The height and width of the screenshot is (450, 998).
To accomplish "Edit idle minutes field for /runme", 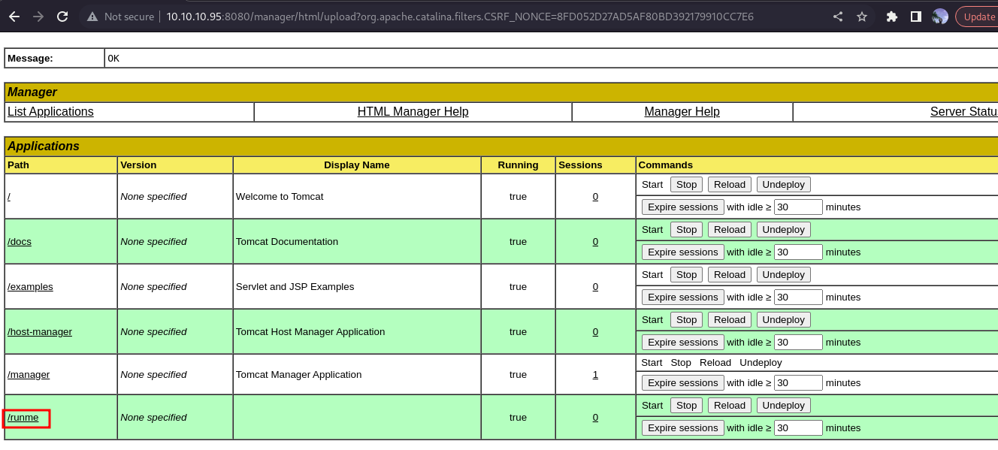I will coord(798,428).
